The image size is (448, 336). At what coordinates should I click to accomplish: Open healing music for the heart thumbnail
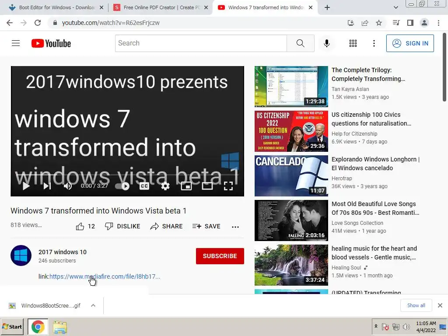[291, 265]
